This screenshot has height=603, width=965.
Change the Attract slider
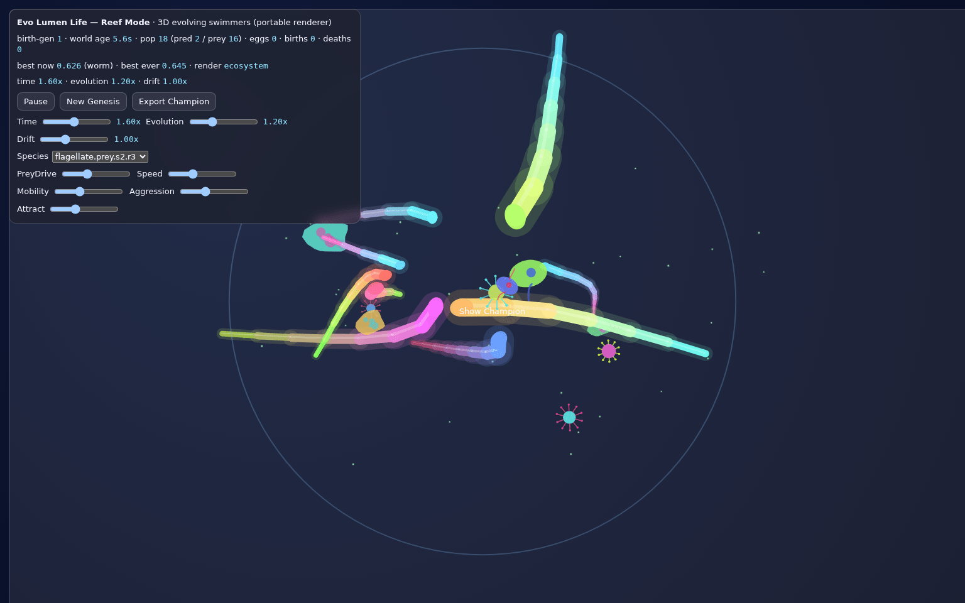84,209
